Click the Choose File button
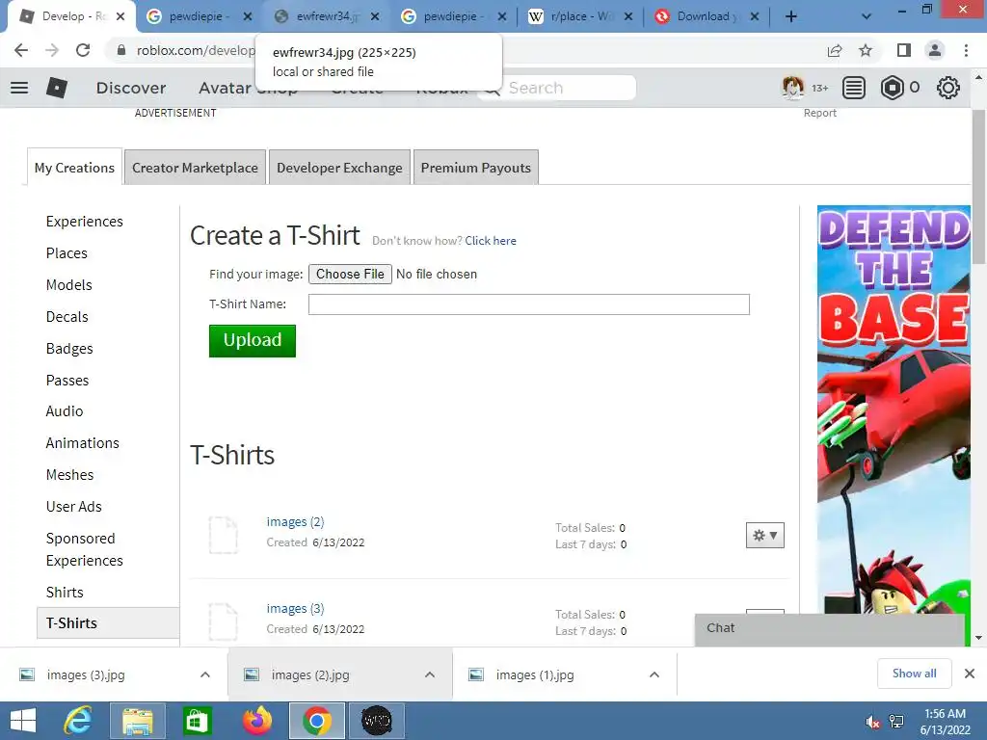This screenshot has width=987, height=740. pos(350,274)
